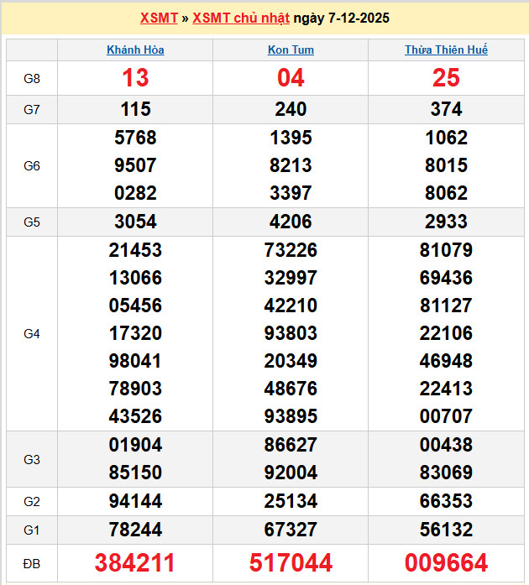Select the G1 number 67327
Viewport: 529px width, 585px height.
pos(291,530)
